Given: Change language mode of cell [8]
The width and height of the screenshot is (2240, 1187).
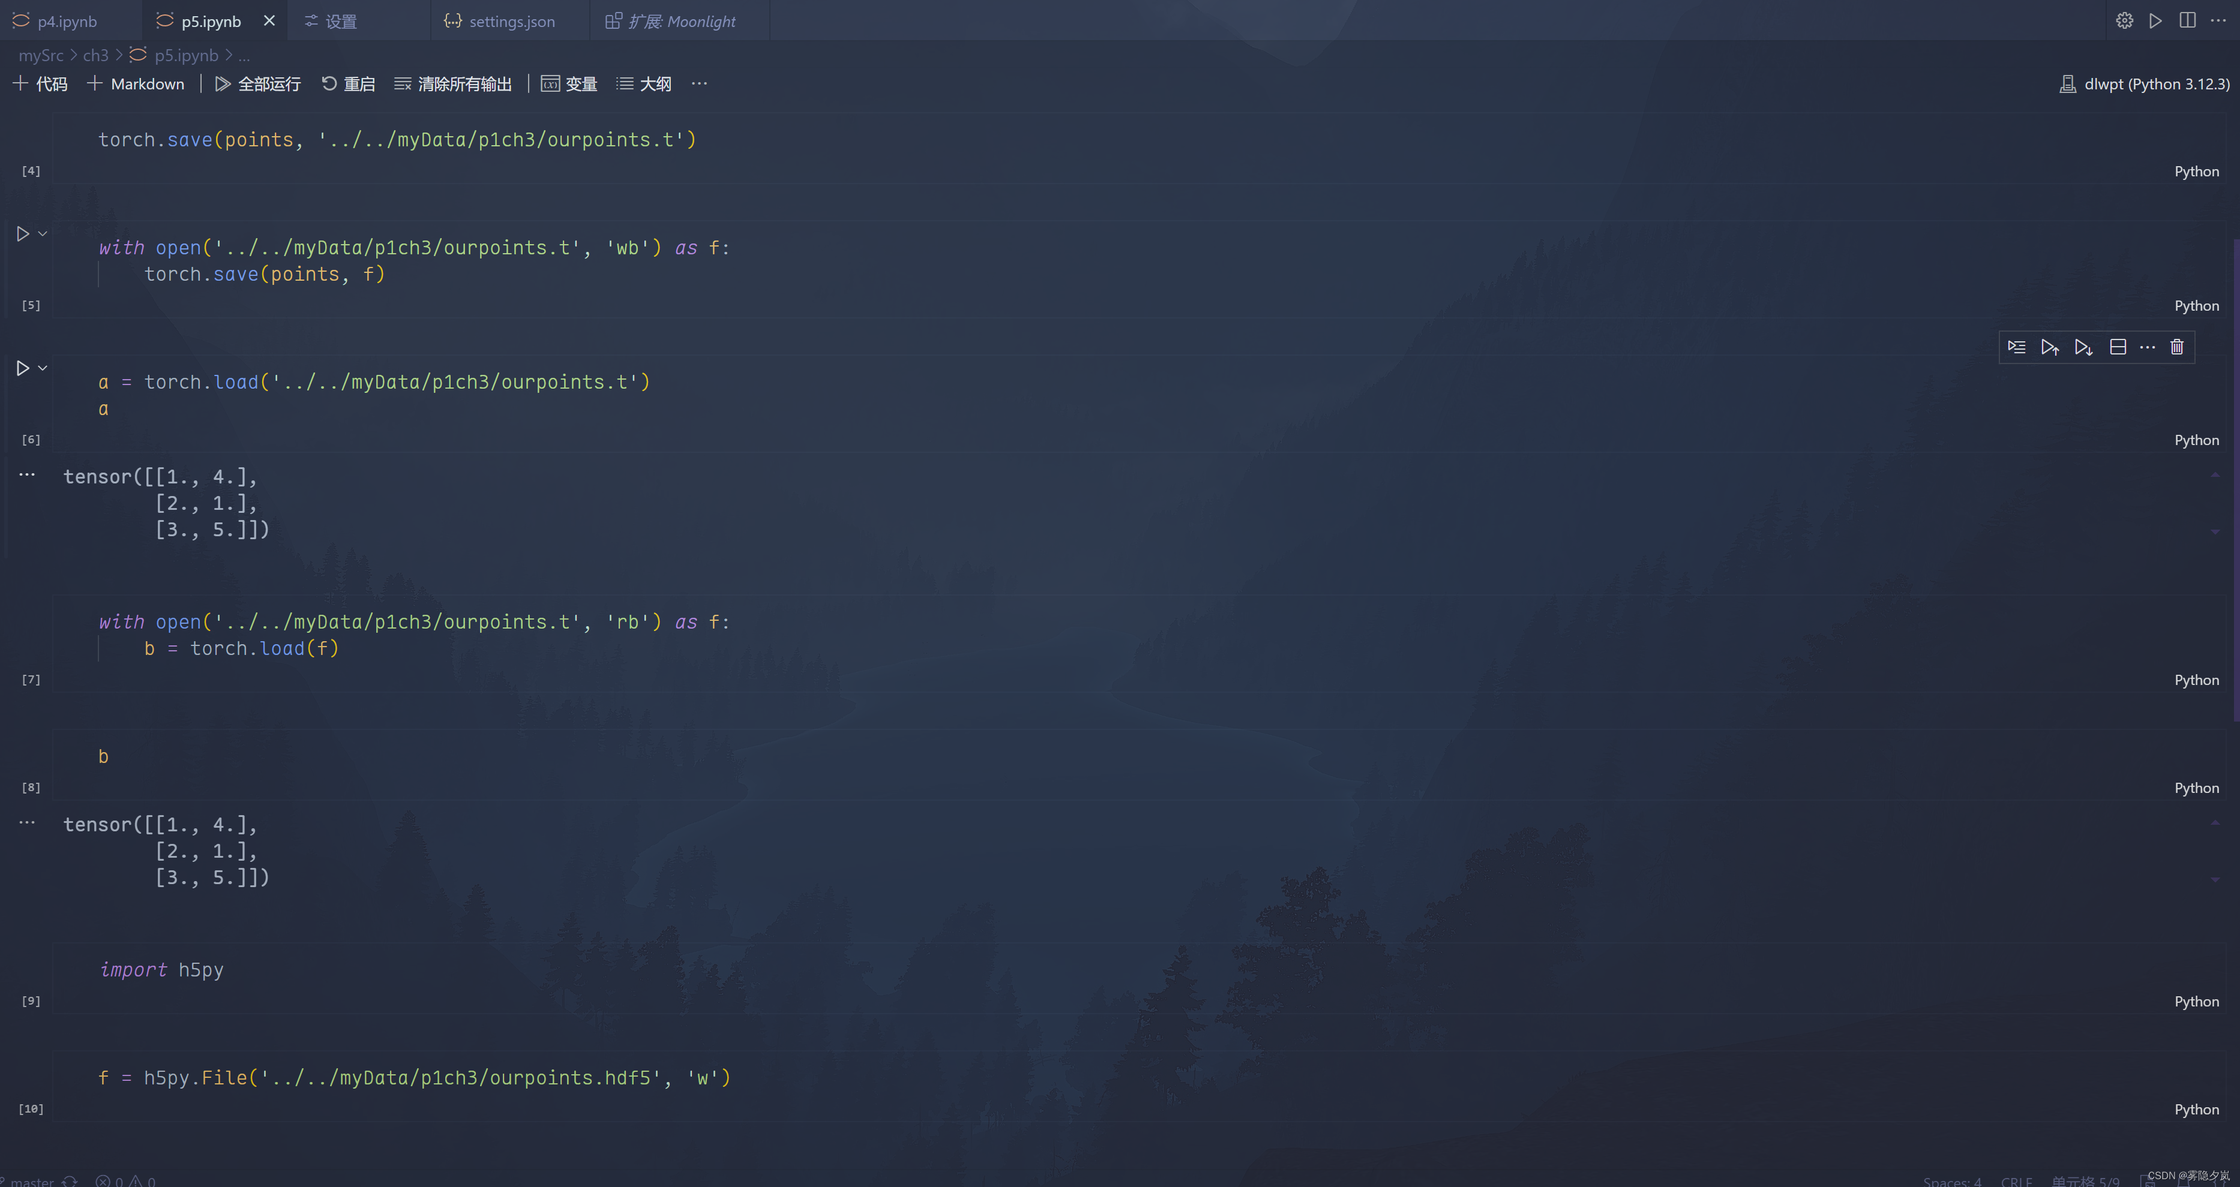Looking at the screenshot, I should [x=2197, y=788].
